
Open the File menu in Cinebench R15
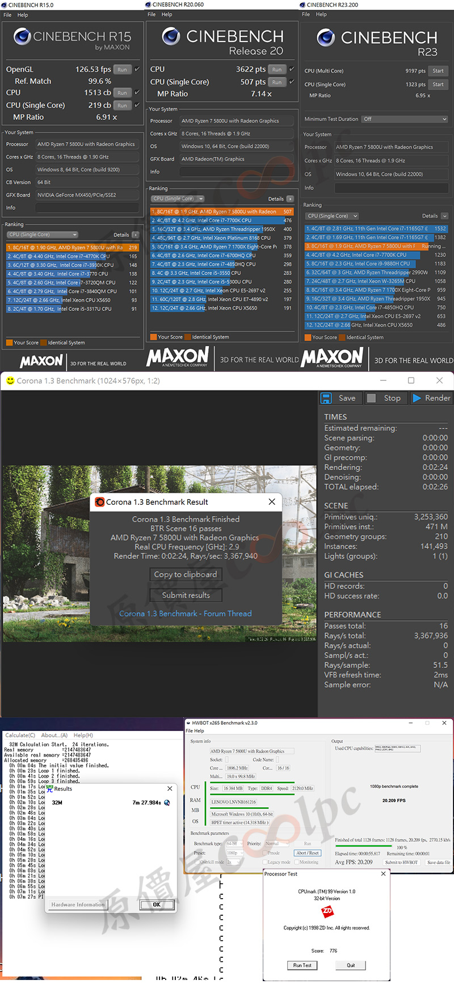click(7, 15)
